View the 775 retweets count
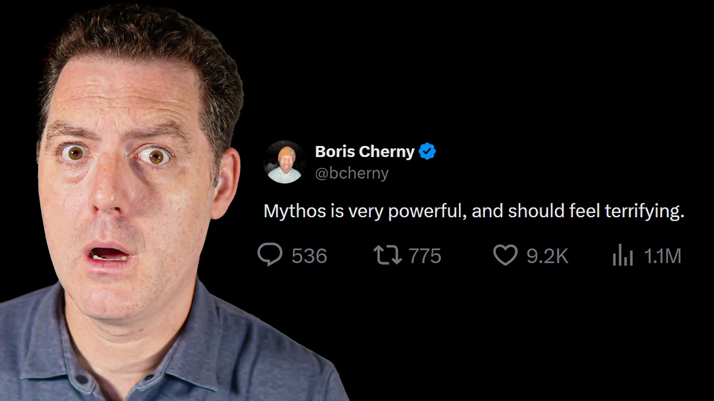Viewport: 714px width, 401px height. coord(425,256)
